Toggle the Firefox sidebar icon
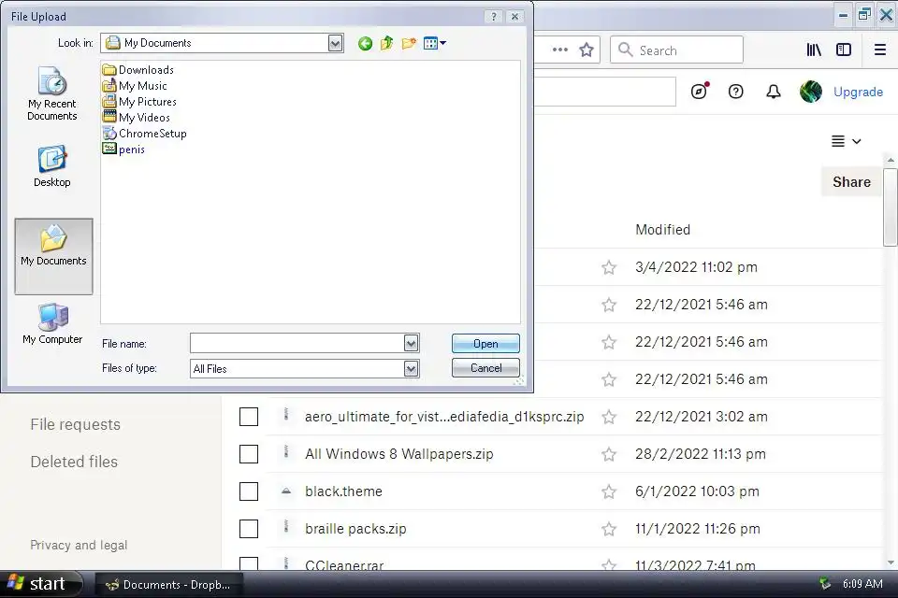 844,50
